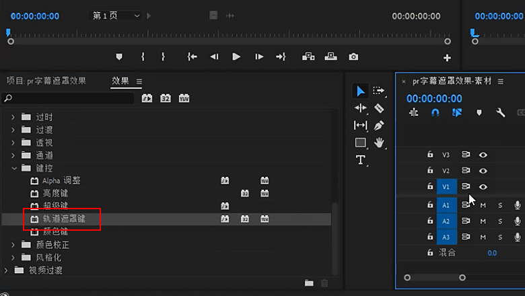Click the Effects search field
The image size is (525, 296).
pyautogui.click(x=68, y=98)
